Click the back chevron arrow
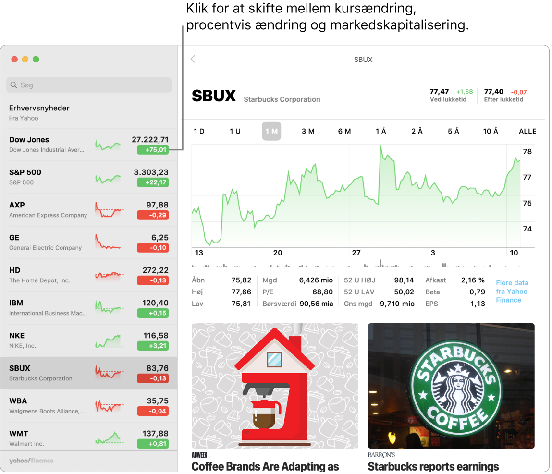Screen dimensions: 552x474 193,59
